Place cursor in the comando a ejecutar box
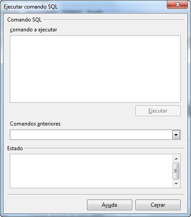 coord(95,69)
